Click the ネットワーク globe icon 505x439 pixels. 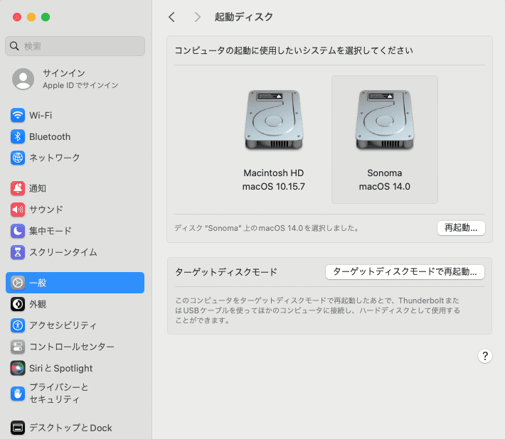(18, 158)
